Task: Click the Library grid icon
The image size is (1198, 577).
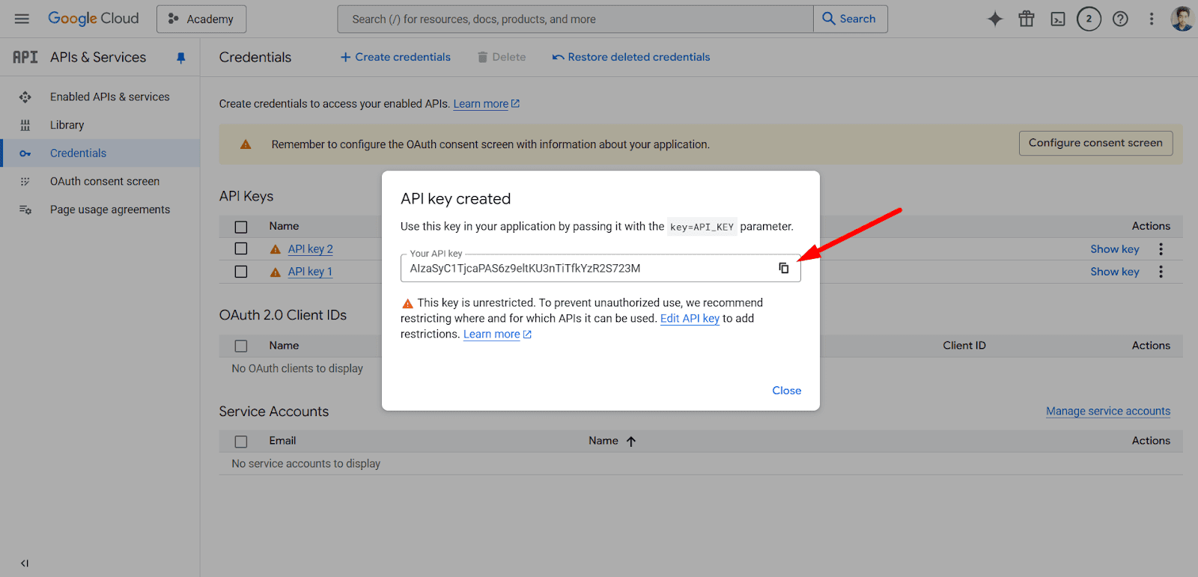Action: click(25, 125)
